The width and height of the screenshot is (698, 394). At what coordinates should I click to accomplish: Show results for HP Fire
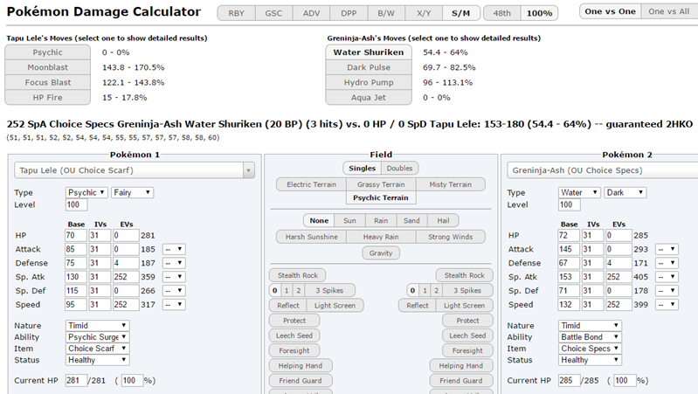48,98
